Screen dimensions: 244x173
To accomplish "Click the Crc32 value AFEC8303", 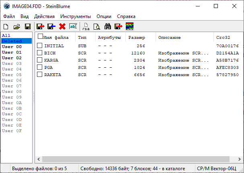I will (228, 67).
